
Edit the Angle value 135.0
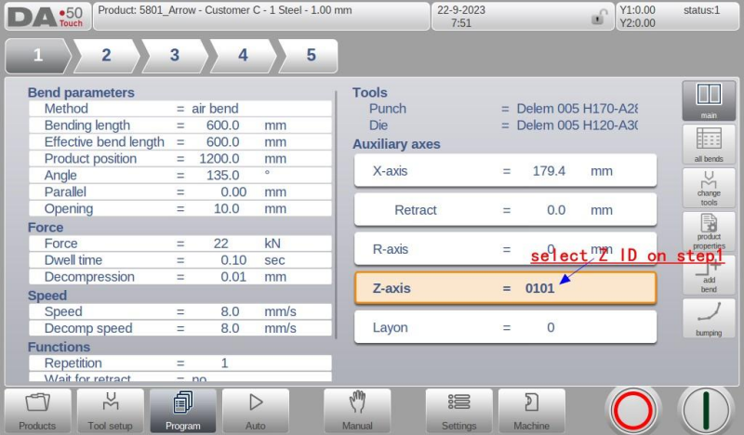pyautogui.click(x=221, y=175)
